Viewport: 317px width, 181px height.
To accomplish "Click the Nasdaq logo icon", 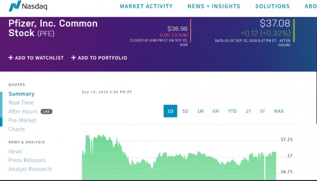I will click(15, 6).
